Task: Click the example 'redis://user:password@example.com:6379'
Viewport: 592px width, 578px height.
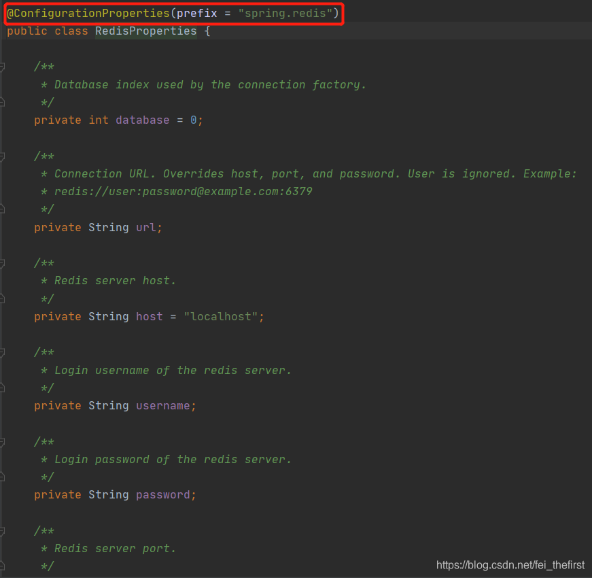Action: click(183, 192)
